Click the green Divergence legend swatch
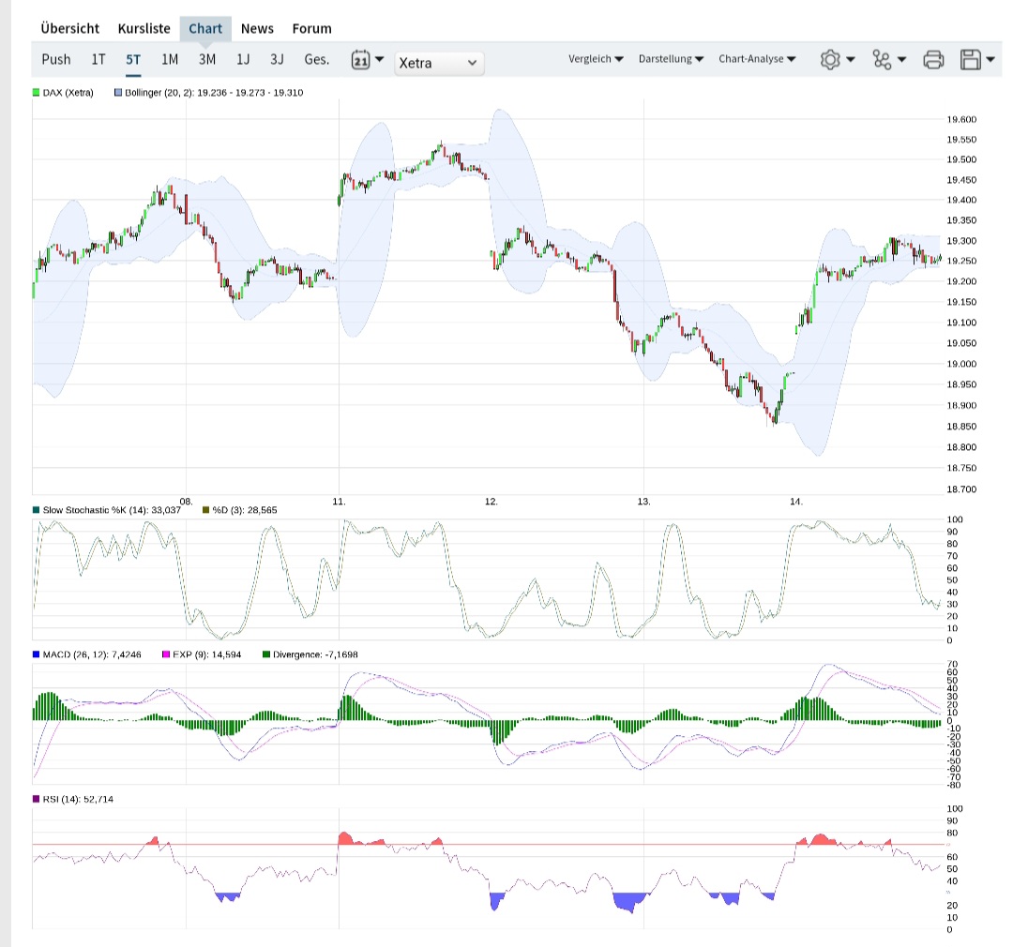 [266, 654]
